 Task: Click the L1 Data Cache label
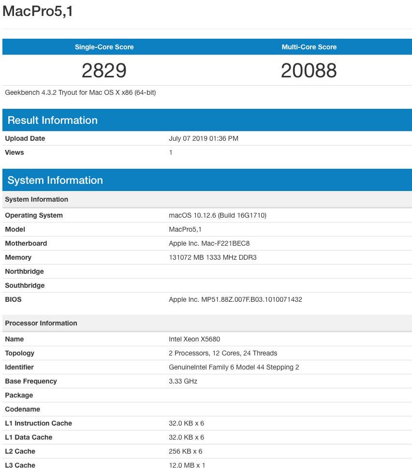pos(29,437)
